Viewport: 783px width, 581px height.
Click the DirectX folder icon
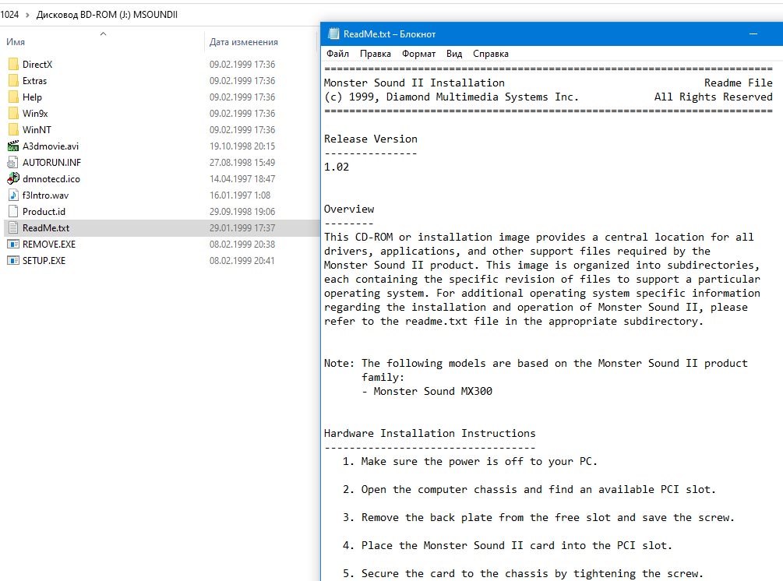coord(13,65)
